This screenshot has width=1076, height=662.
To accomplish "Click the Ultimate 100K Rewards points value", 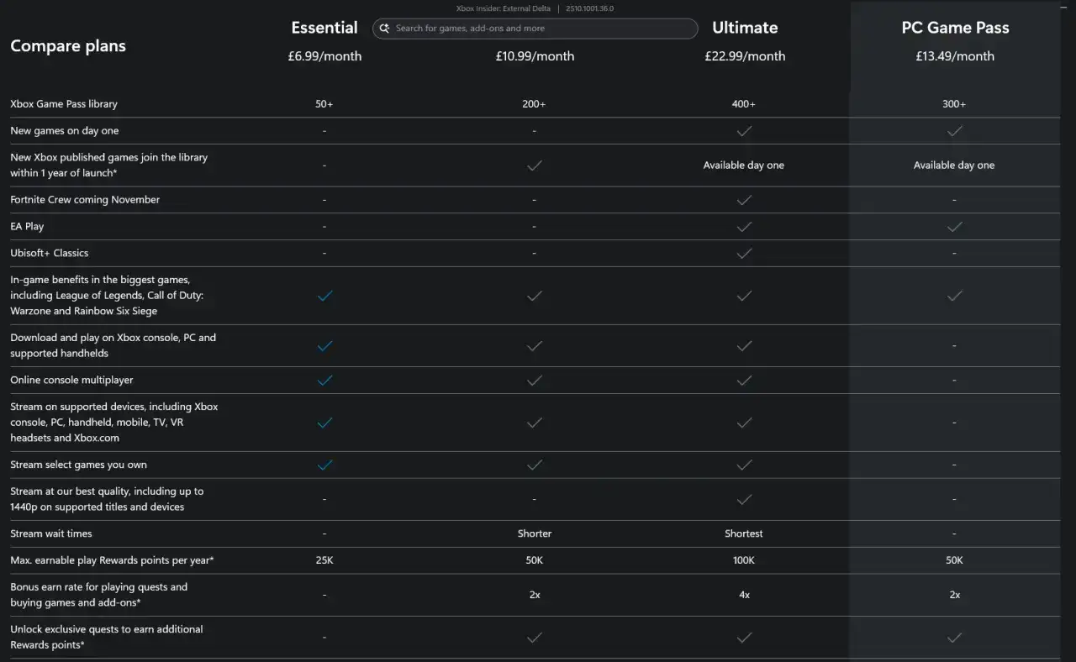I will click(x=744, y=560).
